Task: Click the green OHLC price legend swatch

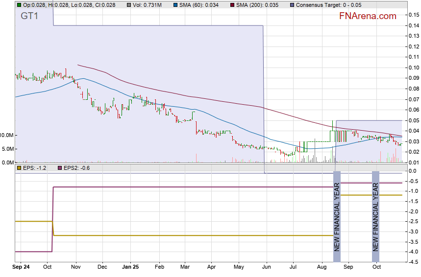Action: [x=19, y=5]
